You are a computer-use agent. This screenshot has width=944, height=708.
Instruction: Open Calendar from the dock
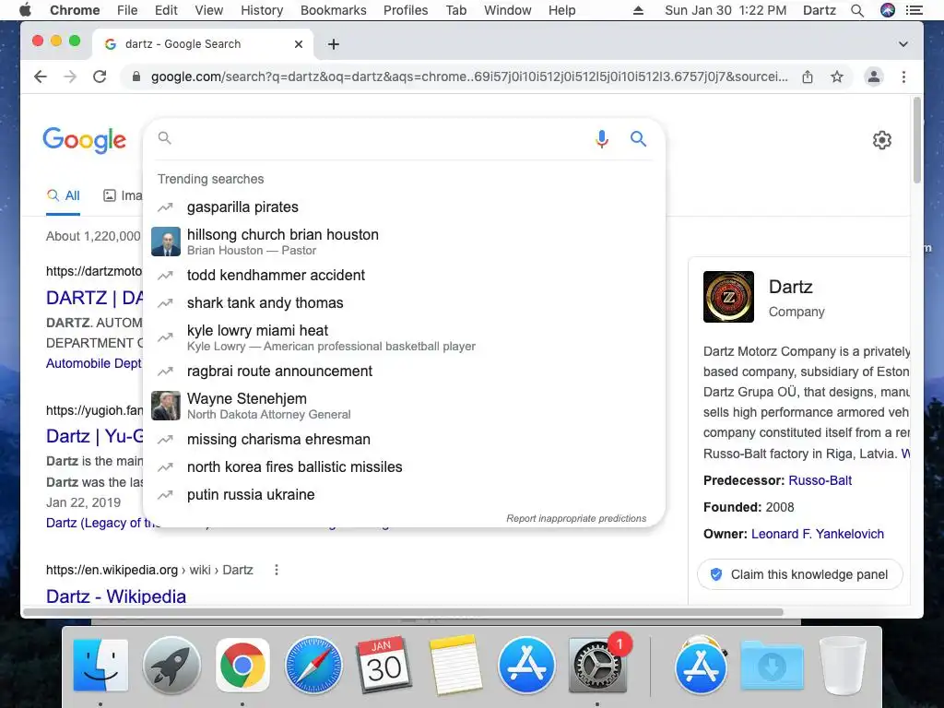pyautogui.click(x=384, y=665)
